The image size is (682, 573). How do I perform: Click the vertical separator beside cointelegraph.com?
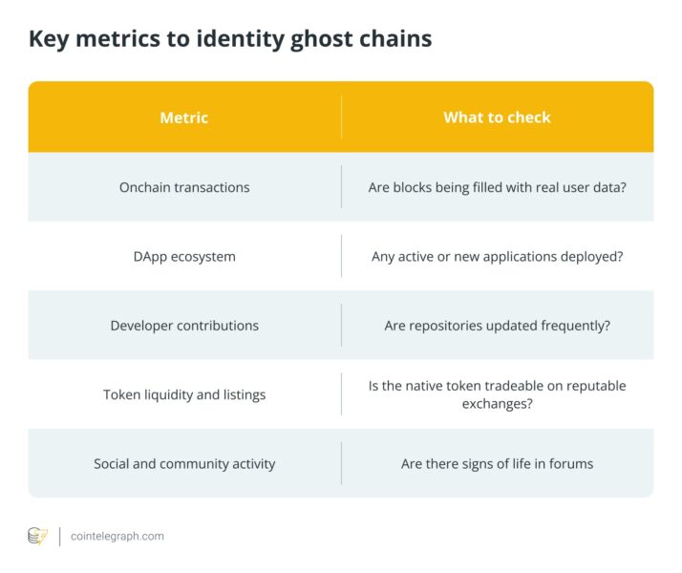click(x=60, y=536)
